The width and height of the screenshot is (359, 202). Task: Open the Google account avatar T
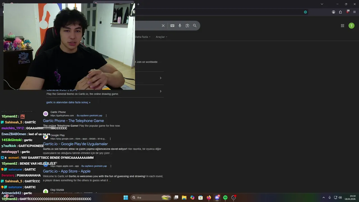[x=351, y=26]
